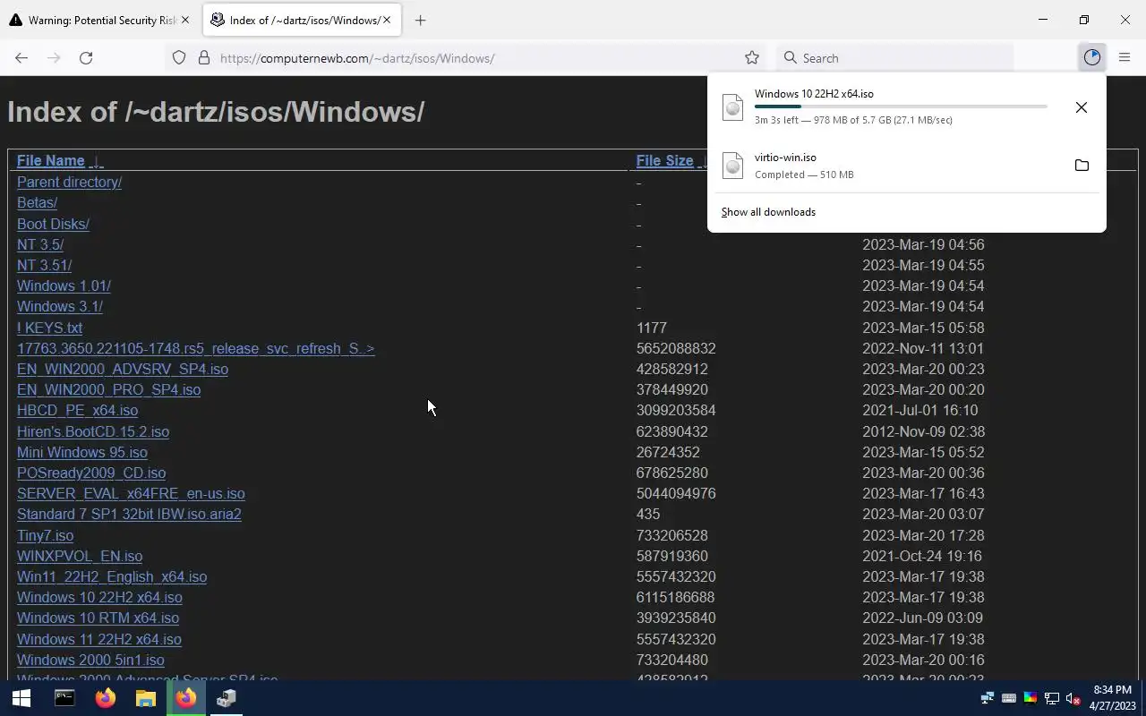Open the Firefox application menu
Screen dimensions: 1146x716
tap(1125, 57)
